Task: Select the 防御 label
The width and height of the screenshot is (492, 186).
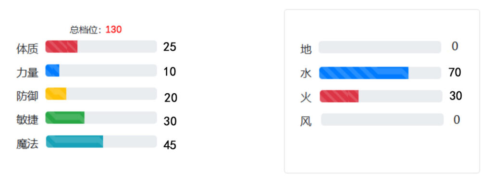Action: click(x=27, y=97)
